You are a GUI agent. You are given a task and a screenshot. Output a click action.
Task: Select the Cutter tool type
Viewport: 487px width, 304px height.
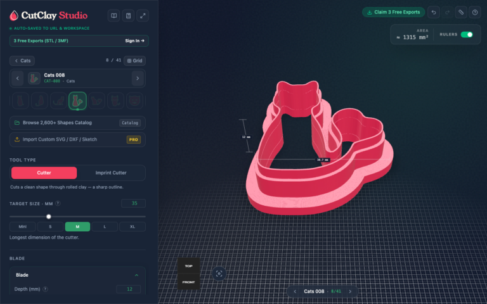[x=44, y=173]
